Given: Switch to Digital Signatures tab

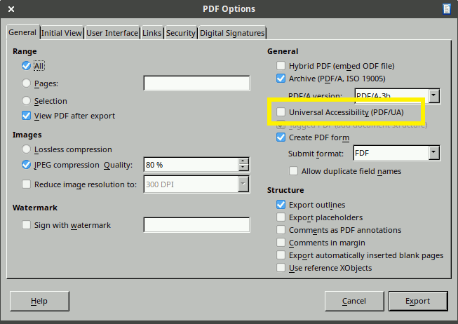Looking at the screenshot, I should click(x=232, y=33).
